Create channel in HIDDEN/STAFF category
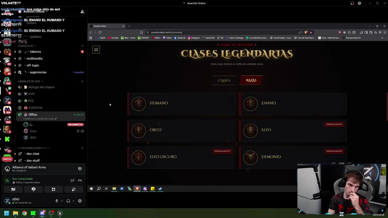Viewport: 388px width, 218px height. (x=82, y=148)
